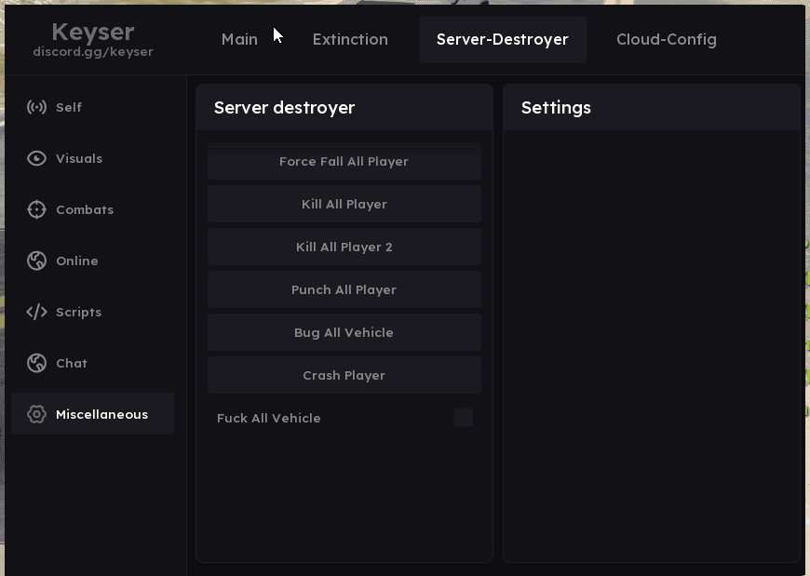This screenshot has height=576, width=810.
Task: Select the Visuals eye icon
Action: 36,158
